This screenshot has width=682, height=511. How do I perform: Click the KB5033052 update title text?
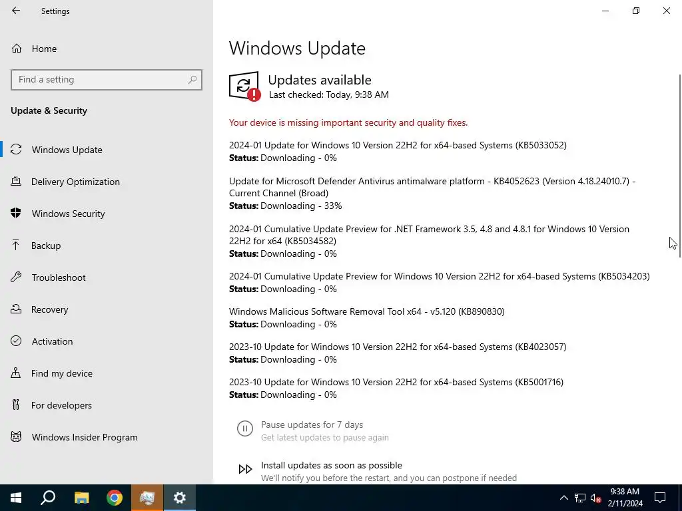[x=398, y=145]
